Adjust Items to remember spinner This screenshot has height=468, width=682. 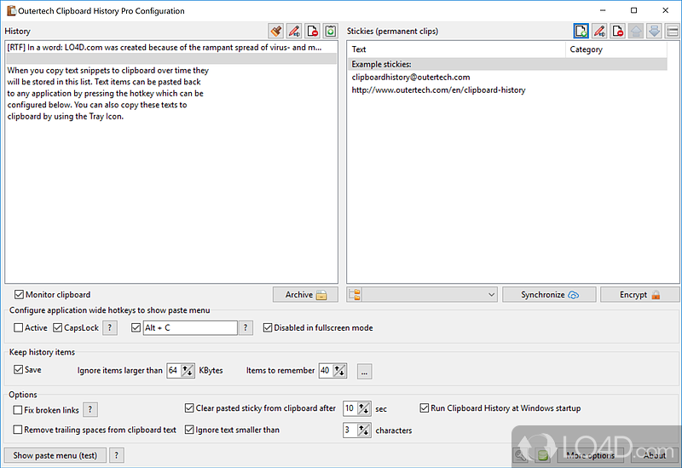339,371
